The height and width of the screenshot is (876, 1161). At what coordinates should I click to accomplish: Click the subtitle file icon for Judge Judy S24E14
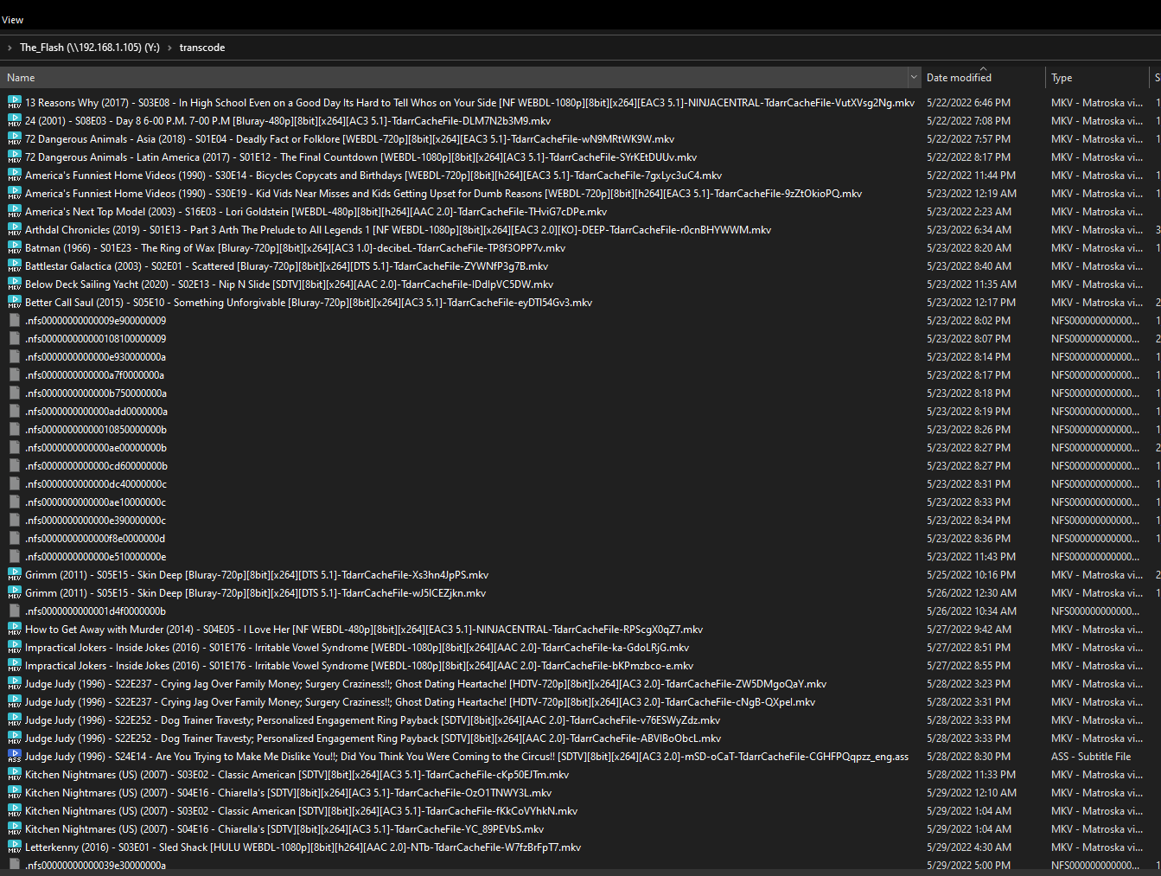15,756
